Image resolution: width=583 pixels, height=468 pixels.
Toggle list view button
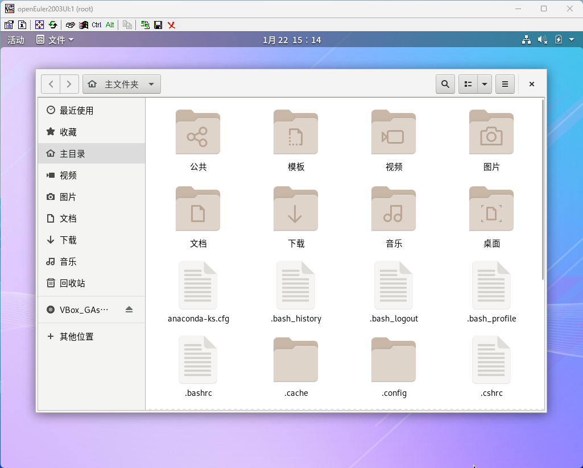[x=468, y=84]
